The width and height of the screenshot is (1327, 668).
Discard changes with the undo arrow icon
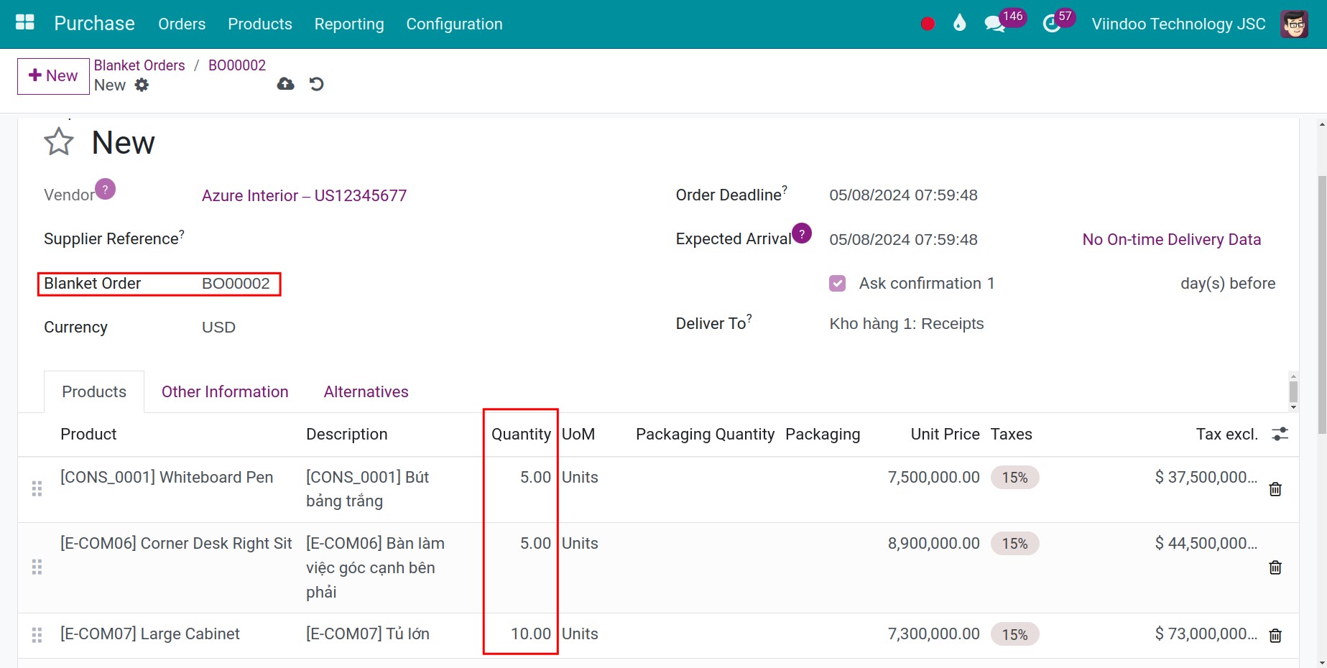tap(316, 84)
